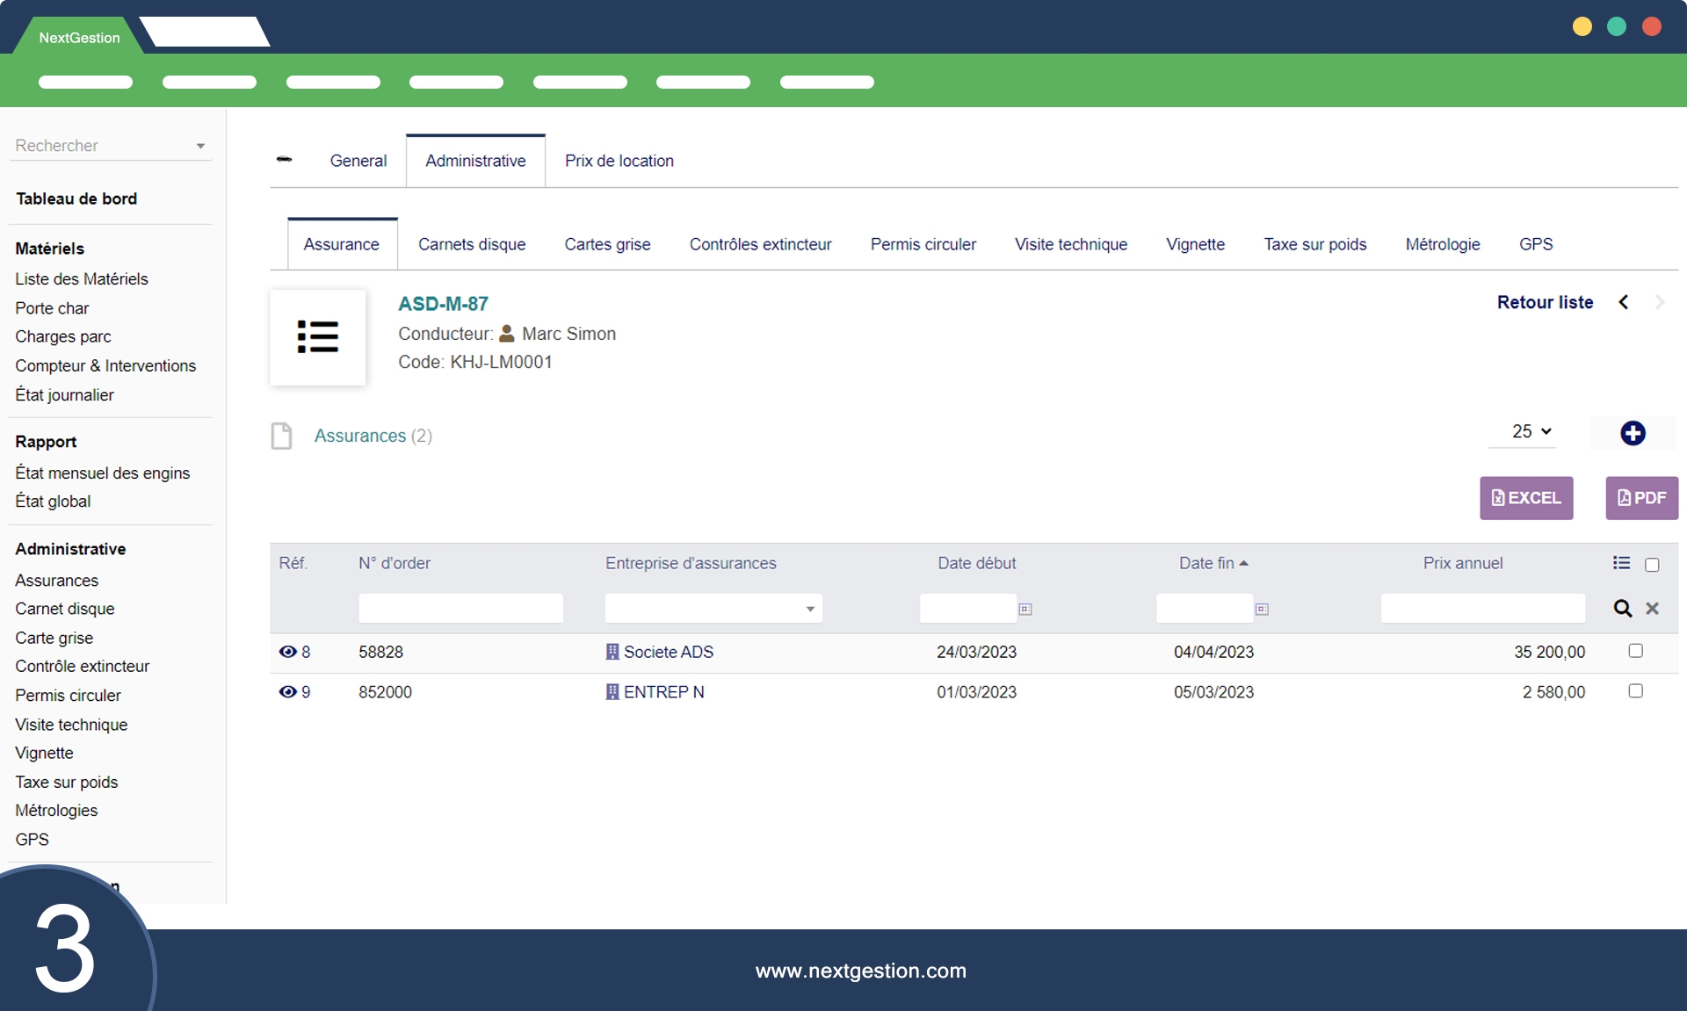Click the list thumbnail beside ASD-M-87
Viewport: 1687px width, 1011px height.
[x=317, y=337]
